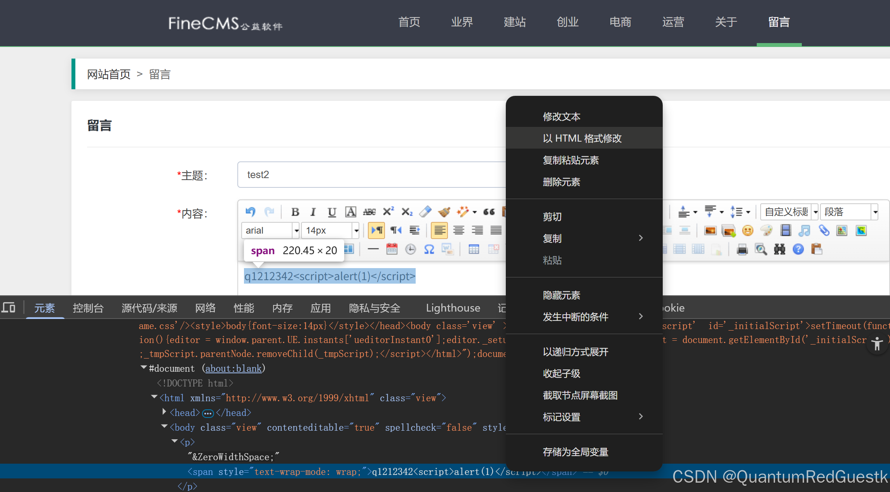Click the superscript X² icon
Image resolution: width=890 pixels, height=492 pixels.
click(388, 211)
